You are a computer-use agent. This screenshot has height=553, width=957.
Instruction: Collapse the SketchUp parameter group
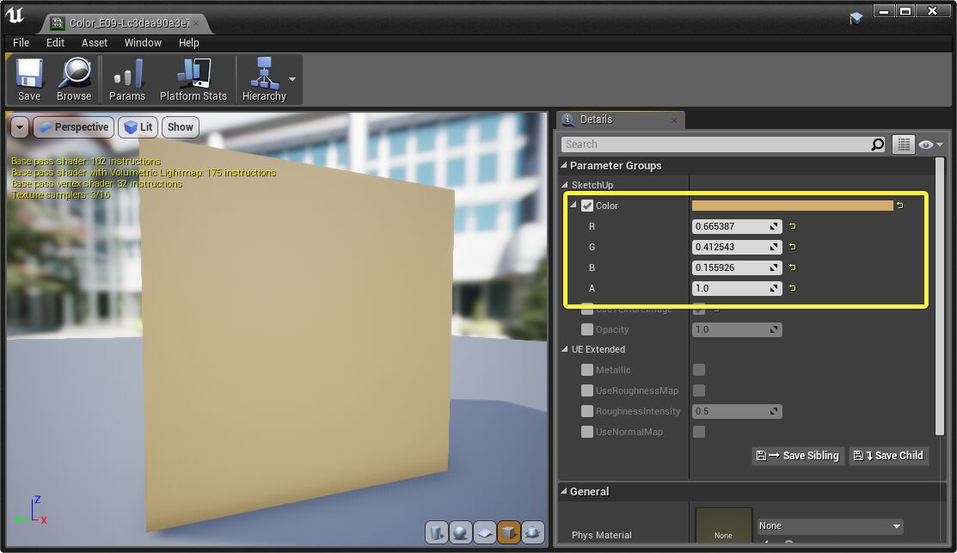(566, 184)
